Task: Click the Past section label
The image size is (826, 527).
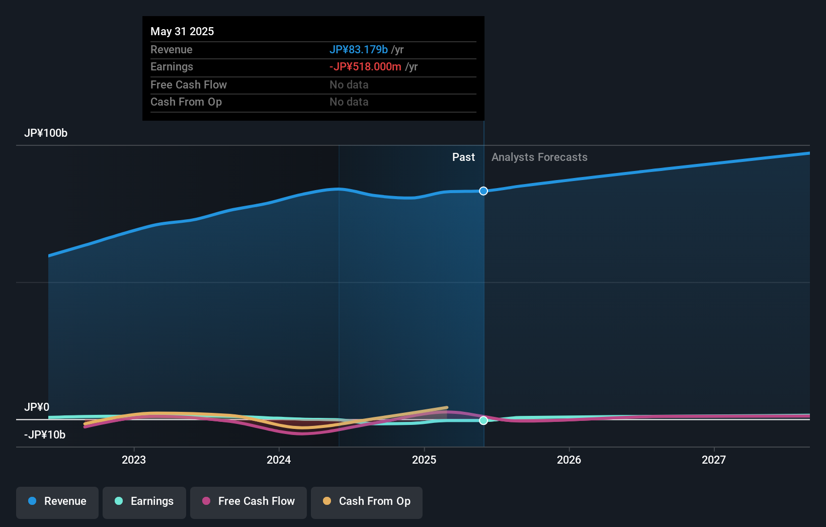Action: pyautogui.click(x=463, y=157)
